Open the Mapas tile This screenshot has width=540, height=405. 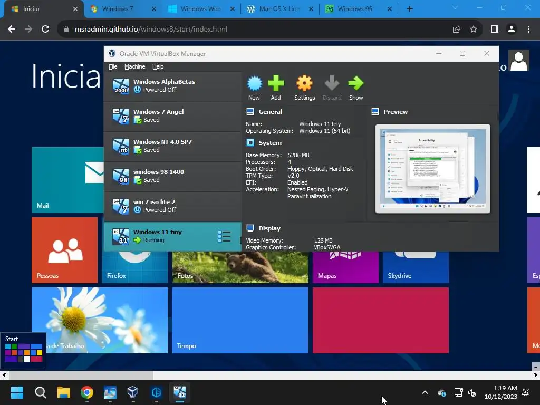click(345, 267)
